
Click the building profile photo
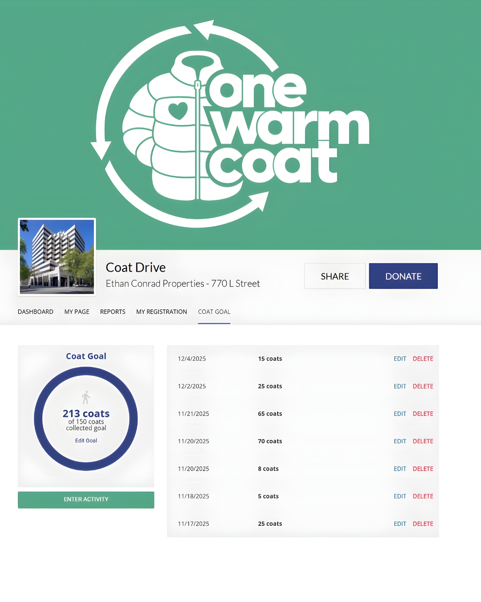pos(57,257)
